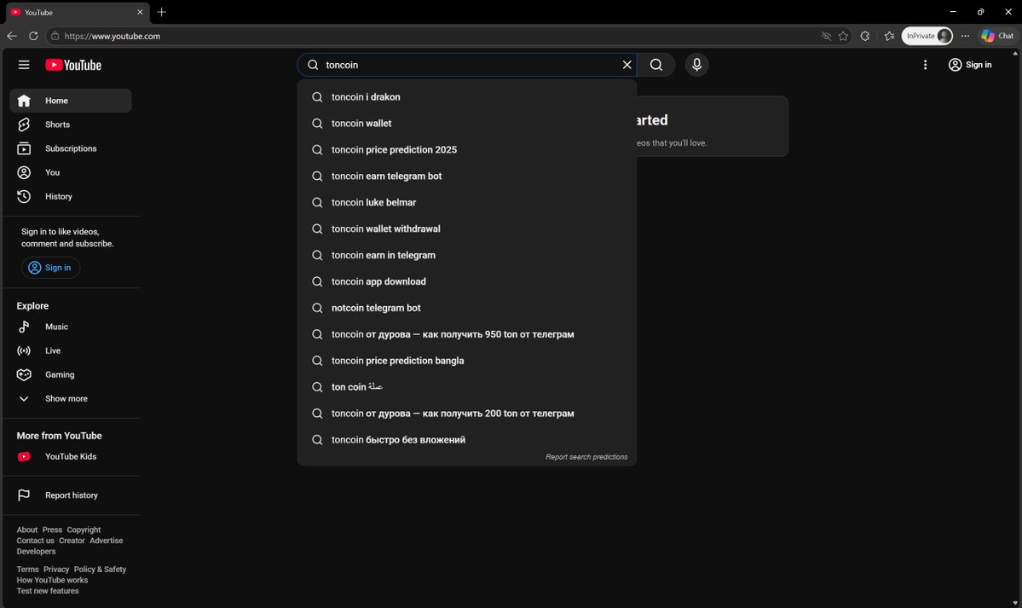1022x608 pixels.
Task: Open browser extensions puzzle icon
Action: coord(865,36)
